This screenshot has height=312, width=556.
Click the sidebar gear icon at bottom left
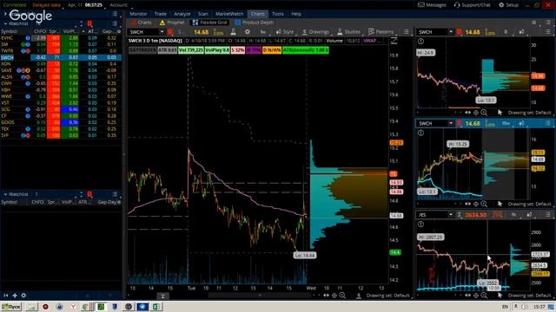(23, 295)
